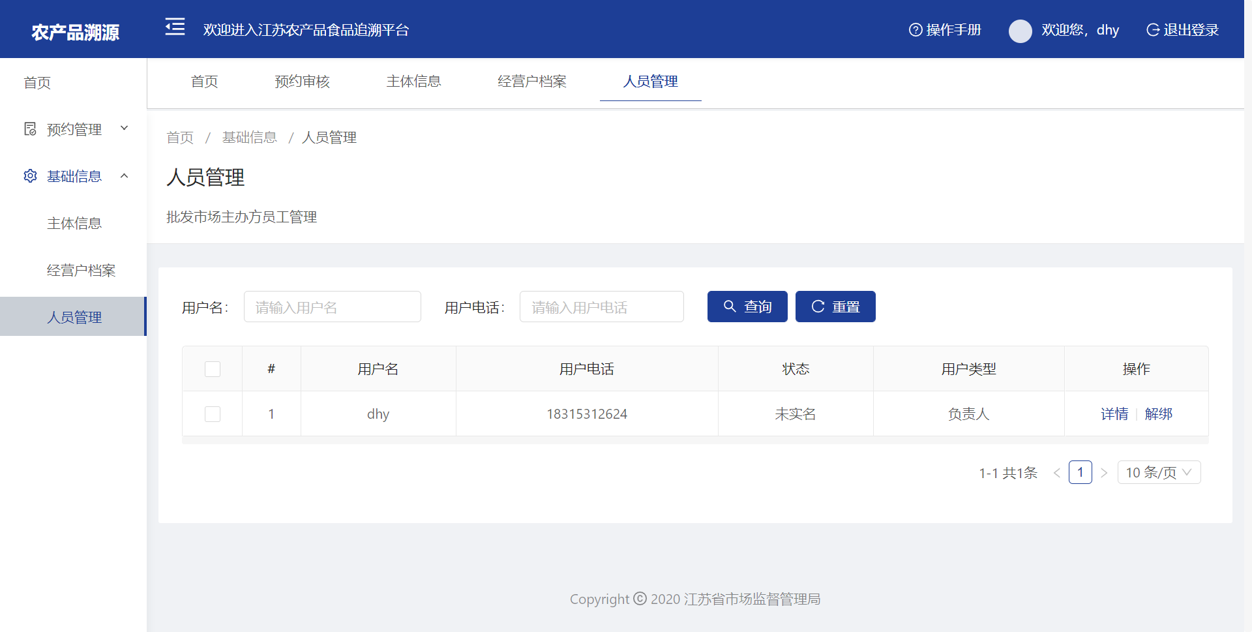1252x632 pixels.
Task: Go to the next page arrow
Action: (1104, 473)
